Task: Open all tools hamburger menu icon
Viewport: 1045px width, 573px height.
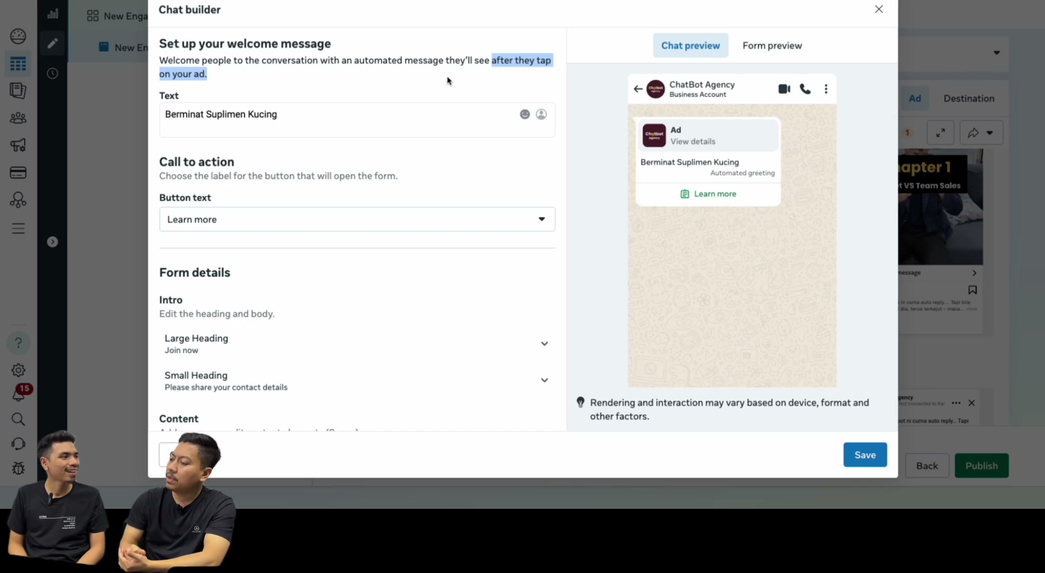Action: [18, 228]
